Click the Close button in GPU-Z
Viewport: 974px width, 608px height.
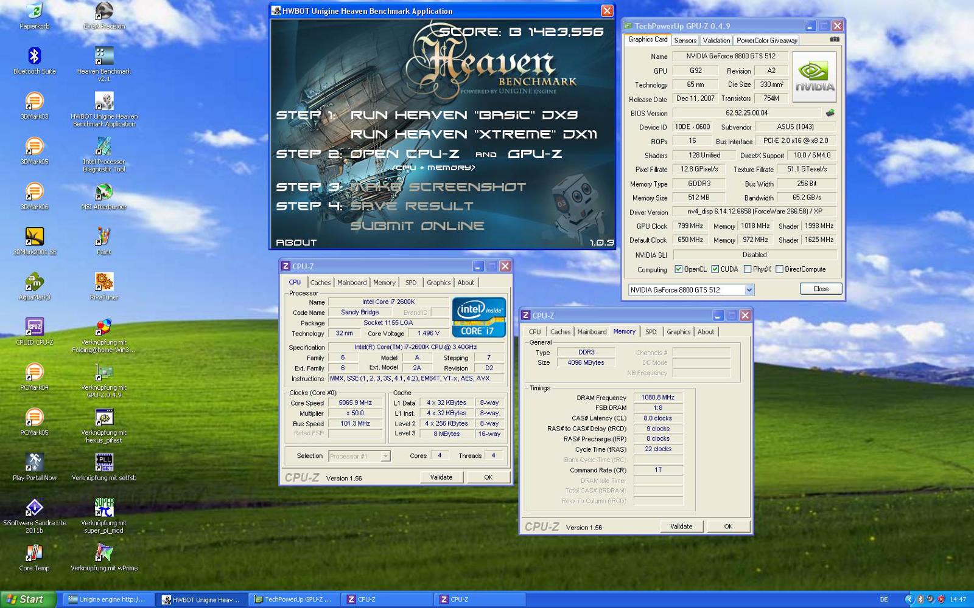821,289
